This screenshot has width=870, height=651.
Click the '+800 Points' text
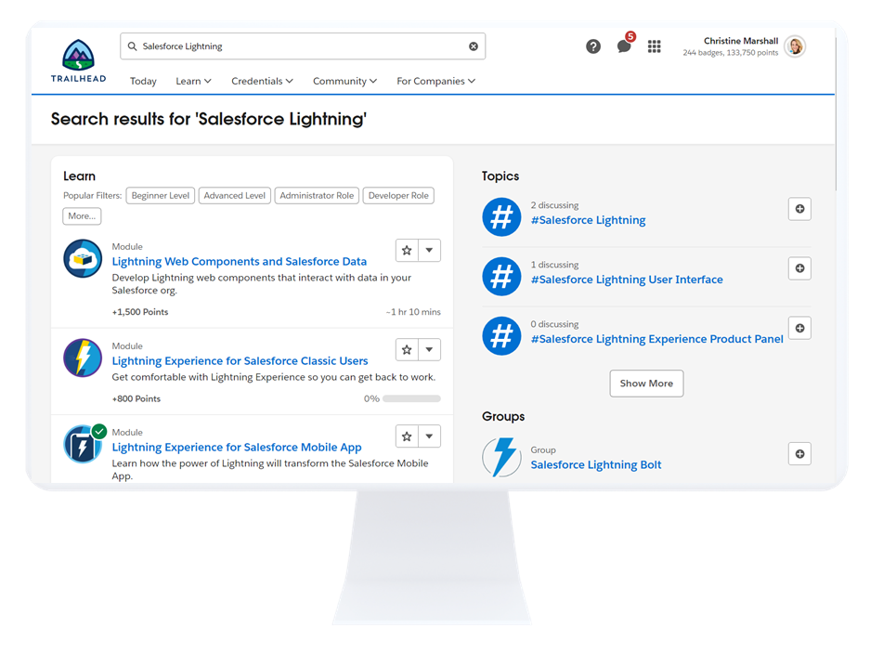tap(136, 398)
